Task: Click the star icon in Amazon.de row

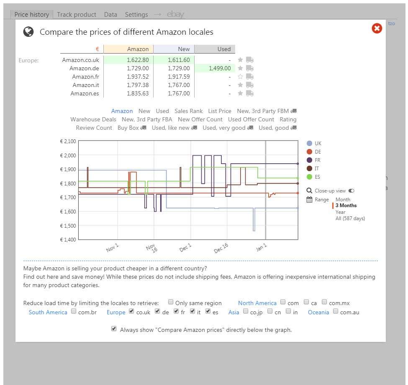Action: point(240,68)
